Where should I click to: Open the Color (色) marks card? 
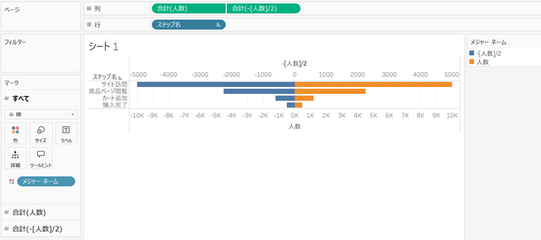point(16,133)
